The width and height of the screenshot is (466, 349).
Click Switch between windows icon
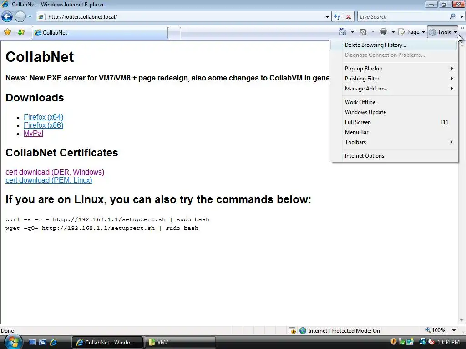pos(43,342)
